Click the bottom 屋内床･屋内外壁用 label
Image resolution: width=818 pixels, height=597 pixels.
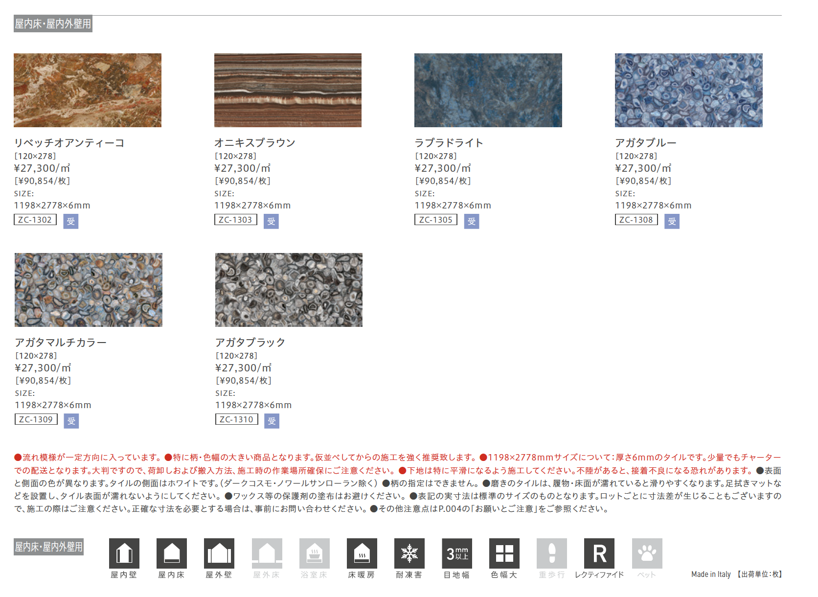48,547
